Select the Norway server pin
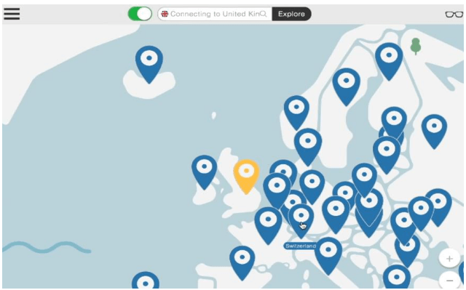The width and height of the screenshot is (466, 290). click(x=296, y=112)
